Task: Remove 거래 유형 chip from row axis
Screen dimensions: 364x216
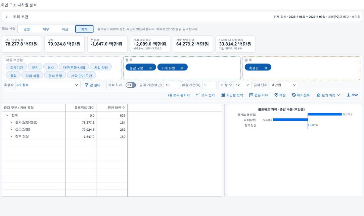Action: coord(182,68)
